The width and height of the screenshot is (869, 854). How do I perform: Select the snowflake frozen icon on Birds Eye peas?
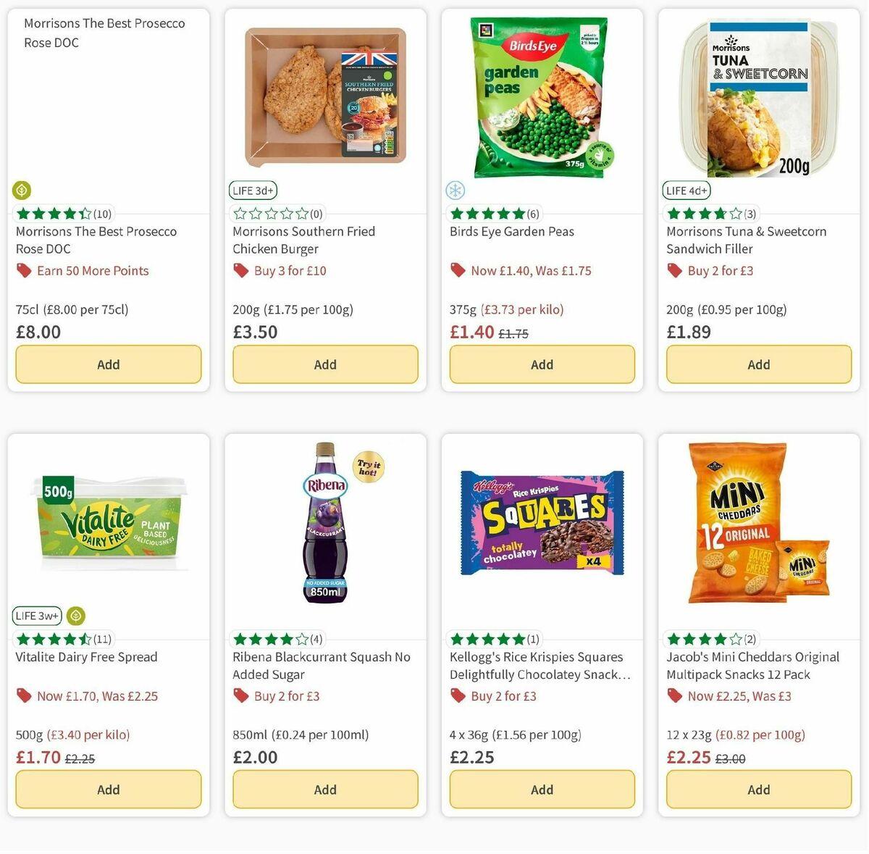tap(455, 190)
